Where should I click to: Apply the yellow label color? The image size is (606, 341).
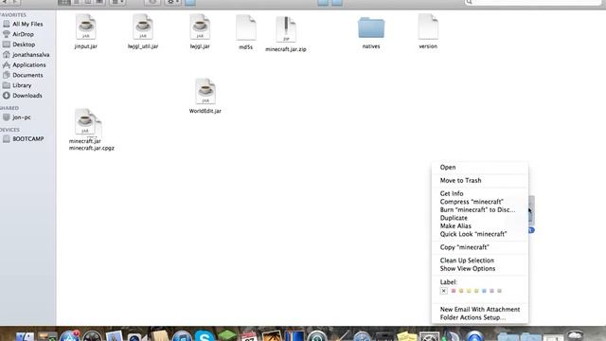point(469,291)
